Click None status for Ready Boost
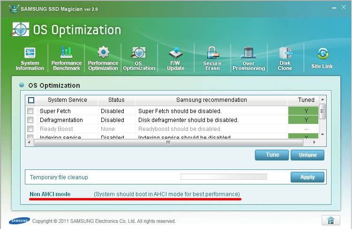The width and height of the screenshot is (353, 229). (x=108, y=129)
